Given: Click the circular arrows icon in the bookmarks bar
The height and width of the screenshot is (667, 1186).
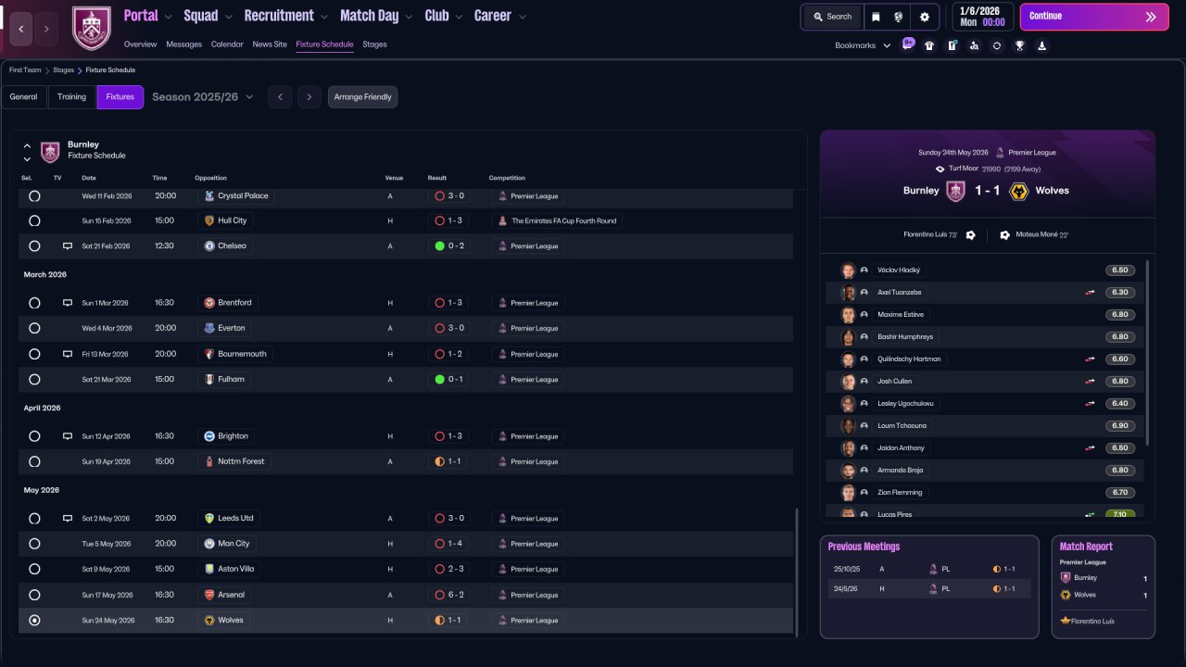Looking at the screenshot, I should 997,45.
